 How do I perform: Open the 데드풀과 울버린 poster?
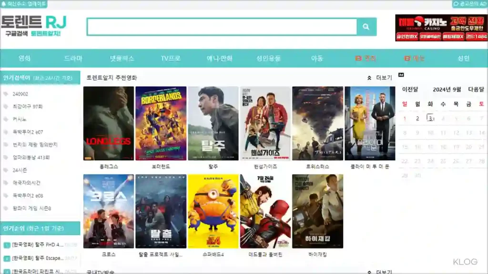pyautogui.click(x=265, y=211)
